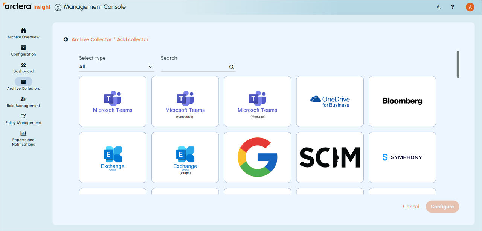482x231 pixels.
Task: Open Archive Collectors sidebar icon
Action: point(23,82)
